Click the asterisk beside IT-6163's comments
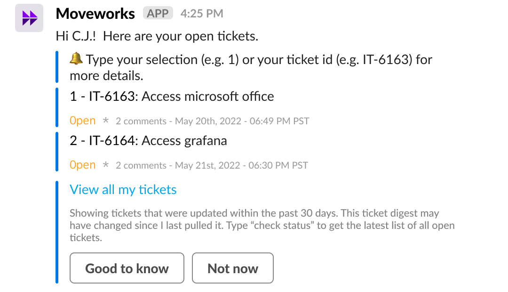This screenshot has width=508, height=292. coord(106,121)
